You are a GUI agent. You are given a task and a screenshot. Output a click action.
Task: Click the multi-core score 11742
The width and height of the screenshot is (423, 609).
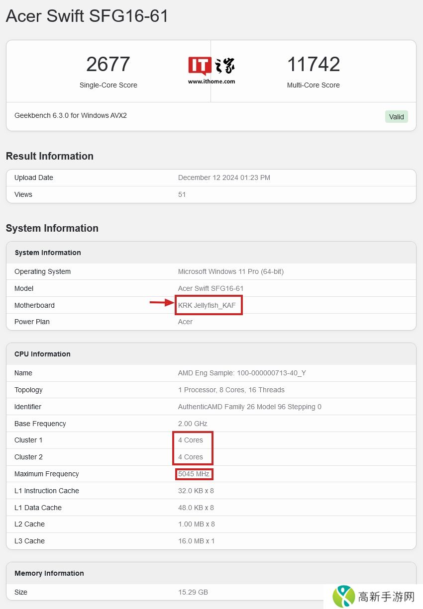[x=313, y=64]
